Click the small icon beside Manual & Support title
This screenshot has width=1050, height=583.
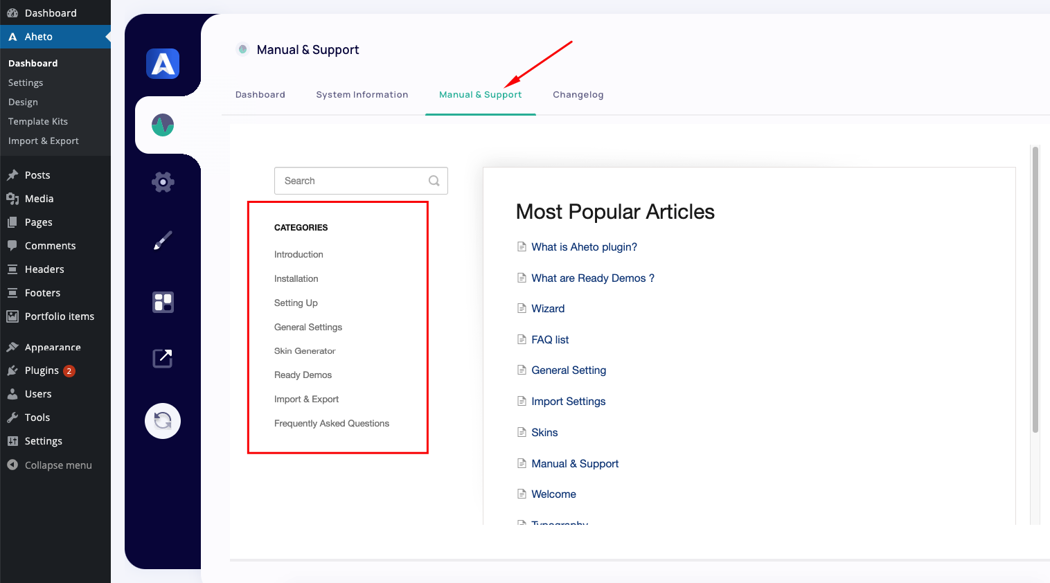[242, 49]
